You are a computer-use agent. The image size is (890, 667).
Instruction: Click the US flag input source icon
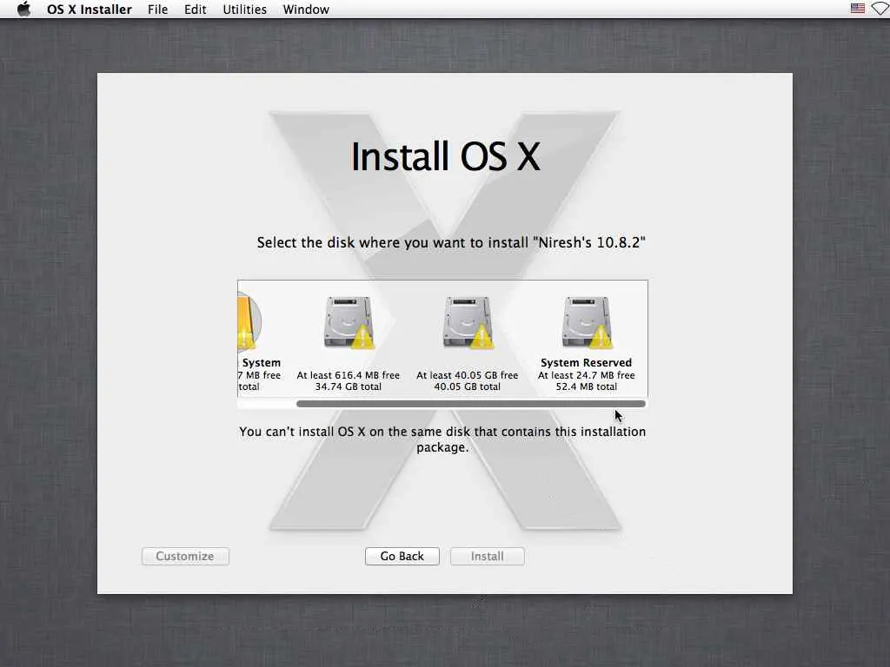pos(857,9)
